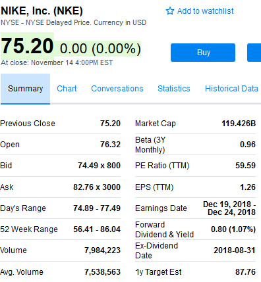Click the Ex-Dividend Date value 2018-08-31
The image size is (261, 282).
[x=235, y=250]
